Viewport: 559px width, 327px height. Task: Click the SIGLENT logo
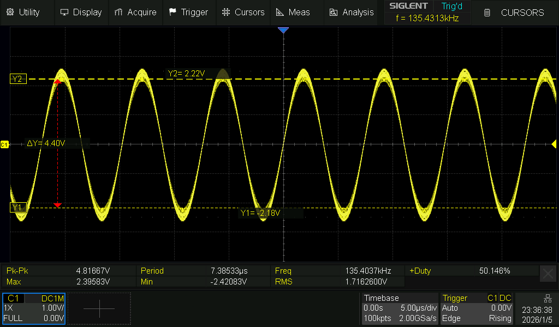408,6
